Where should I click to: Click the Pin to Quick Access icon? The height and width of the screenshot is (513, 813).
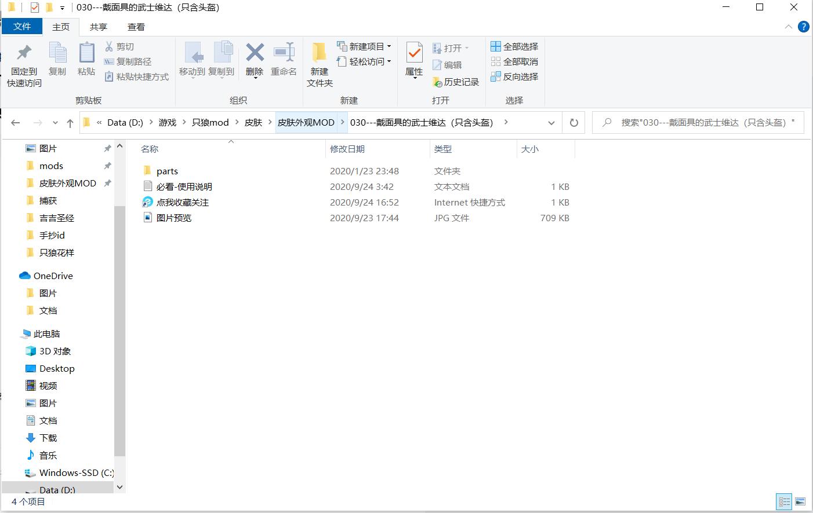[24, 53]
